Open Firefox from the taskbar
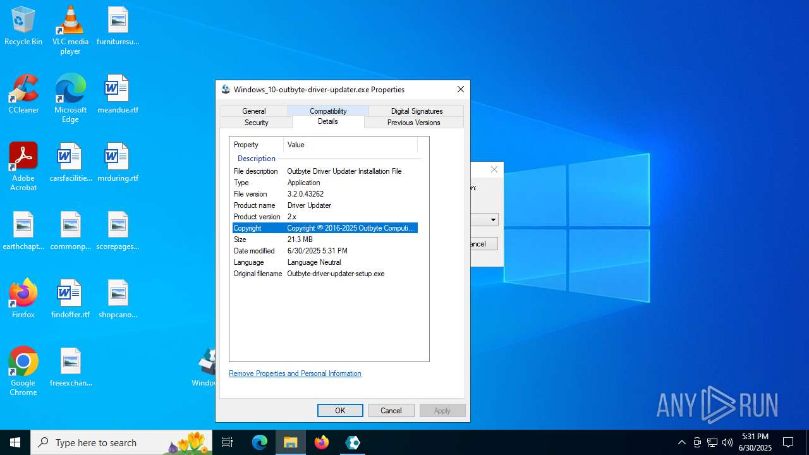Image resolution: width=809 pixels, height=455 pixels. tap(322, 442)
